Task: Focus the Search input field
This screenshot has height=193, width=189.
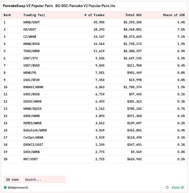Action: click(44, 179)
